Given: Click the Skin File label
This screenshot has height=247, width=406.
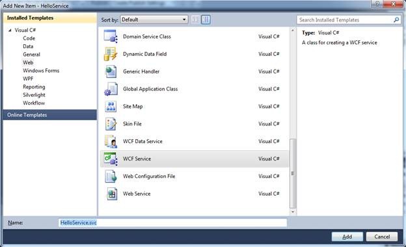Looking at the screenshot, I should tap(132, 124).
